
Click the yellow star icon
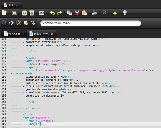pos(115,13)
